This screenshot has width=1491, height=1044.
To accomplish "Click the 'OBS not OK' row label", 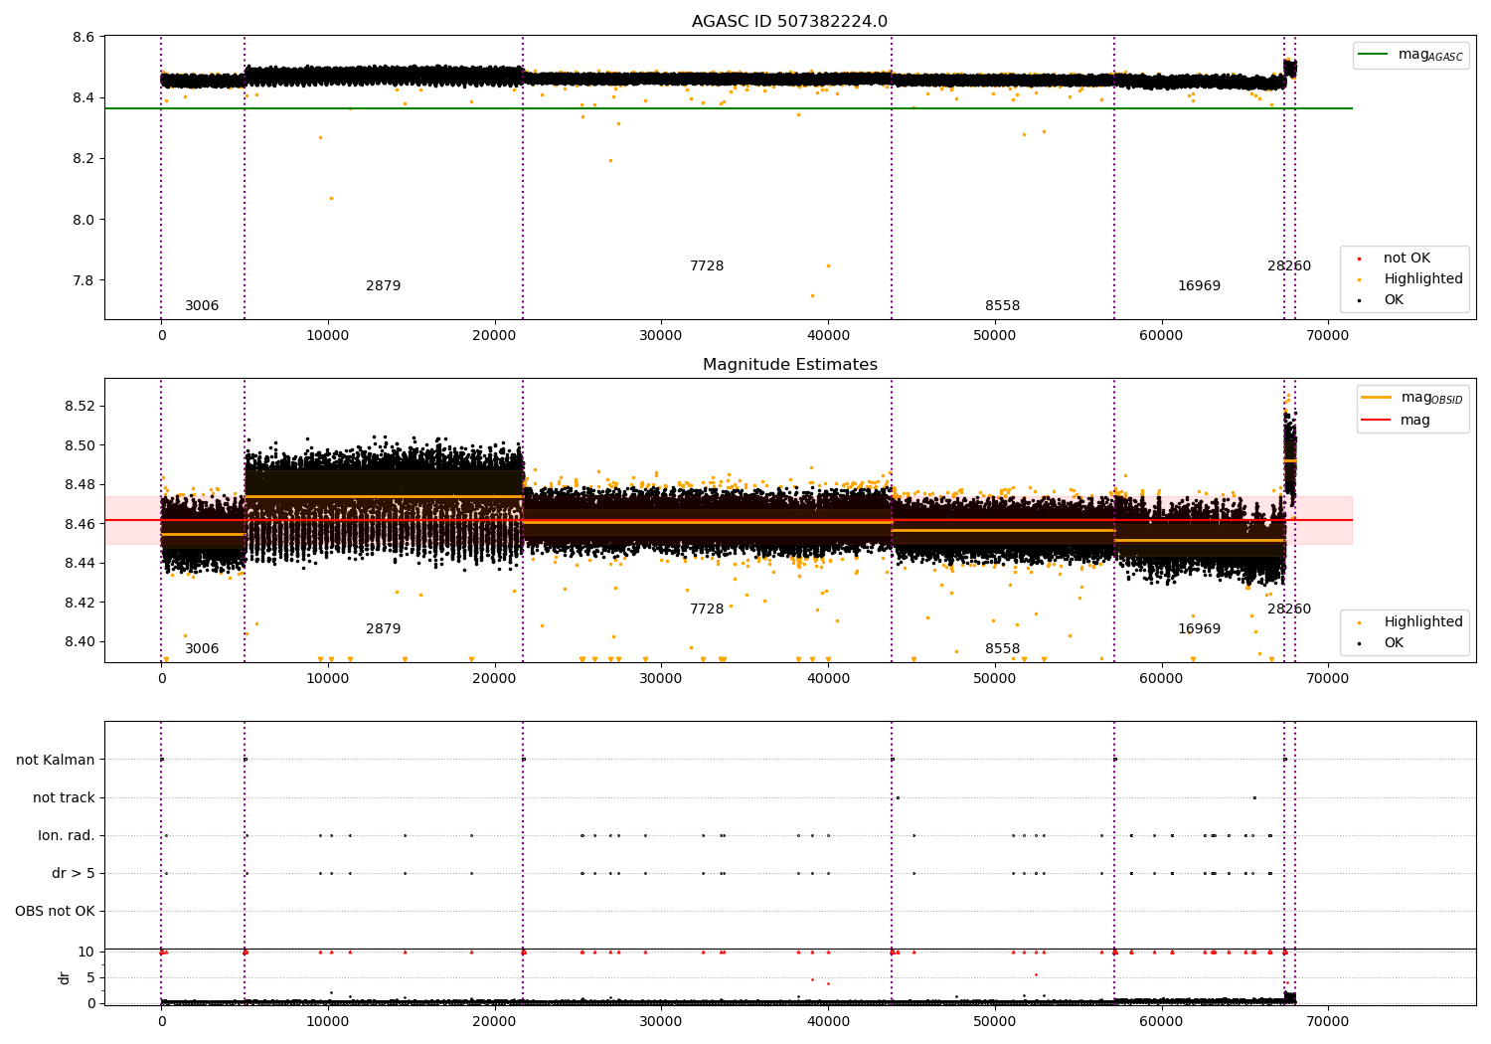I will pos(56,912).
